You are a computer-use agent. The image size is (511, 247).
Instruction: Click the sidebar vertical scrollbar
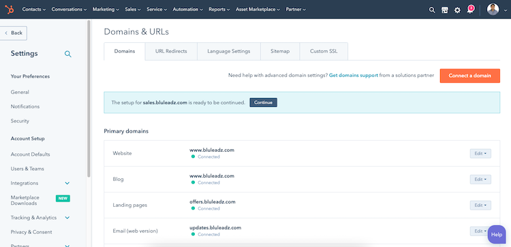89,99
